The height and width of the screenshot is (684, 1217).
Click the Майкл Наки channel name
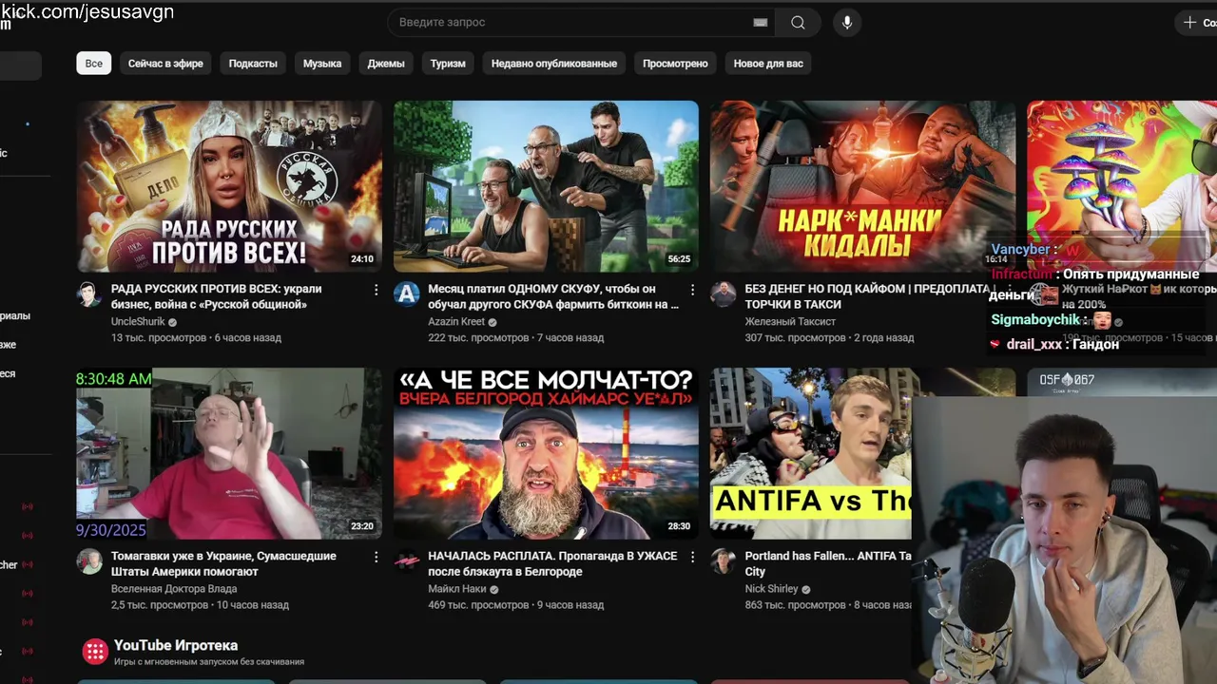tap(457, 589)
